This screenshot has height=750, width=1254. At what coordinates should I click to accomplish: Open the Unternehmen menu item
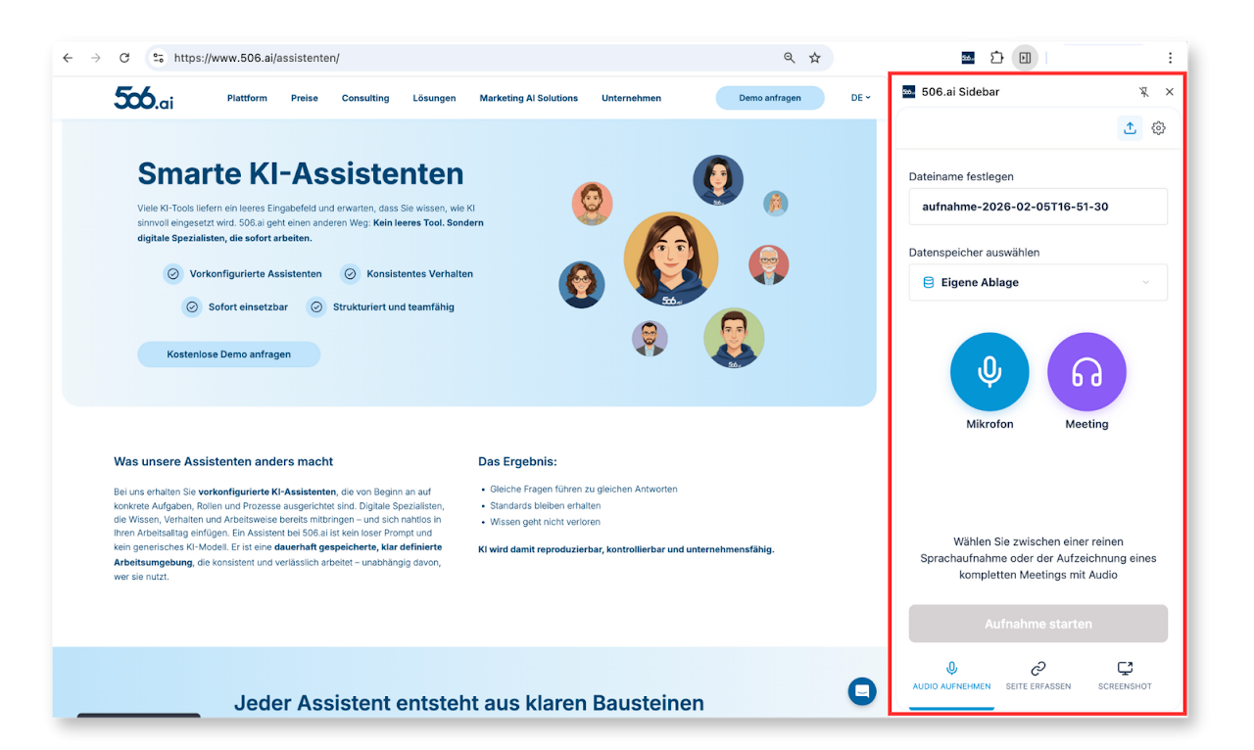(x=631, y=98)
